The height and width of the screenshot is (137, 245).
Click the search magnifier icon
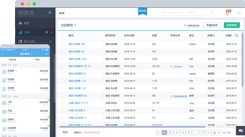pos(212,13)
